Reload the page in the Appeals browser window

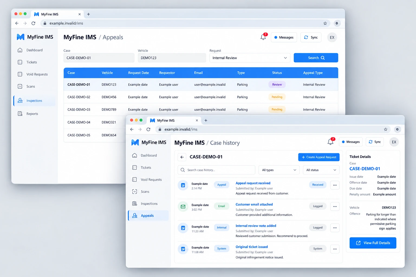point(33,23)
